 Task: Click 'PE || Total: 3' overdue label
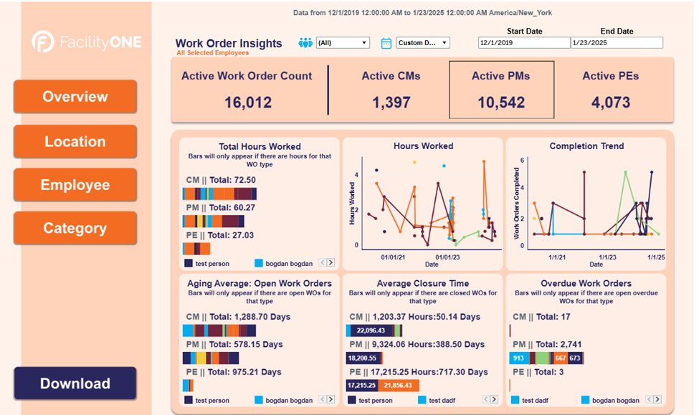coord(538,372)
